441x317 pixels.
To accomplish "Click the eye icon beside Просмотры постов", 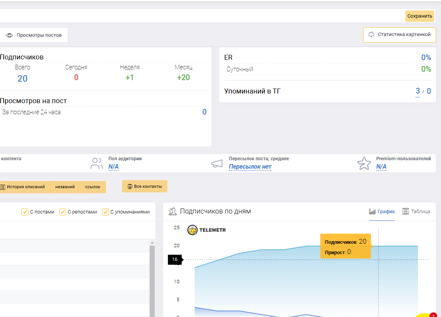I will coord(10,35).
